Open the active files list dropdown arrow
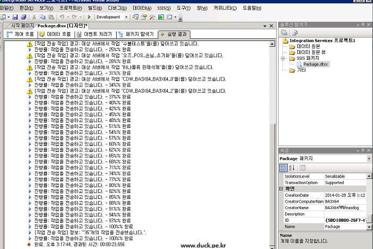 coord(265,26)
